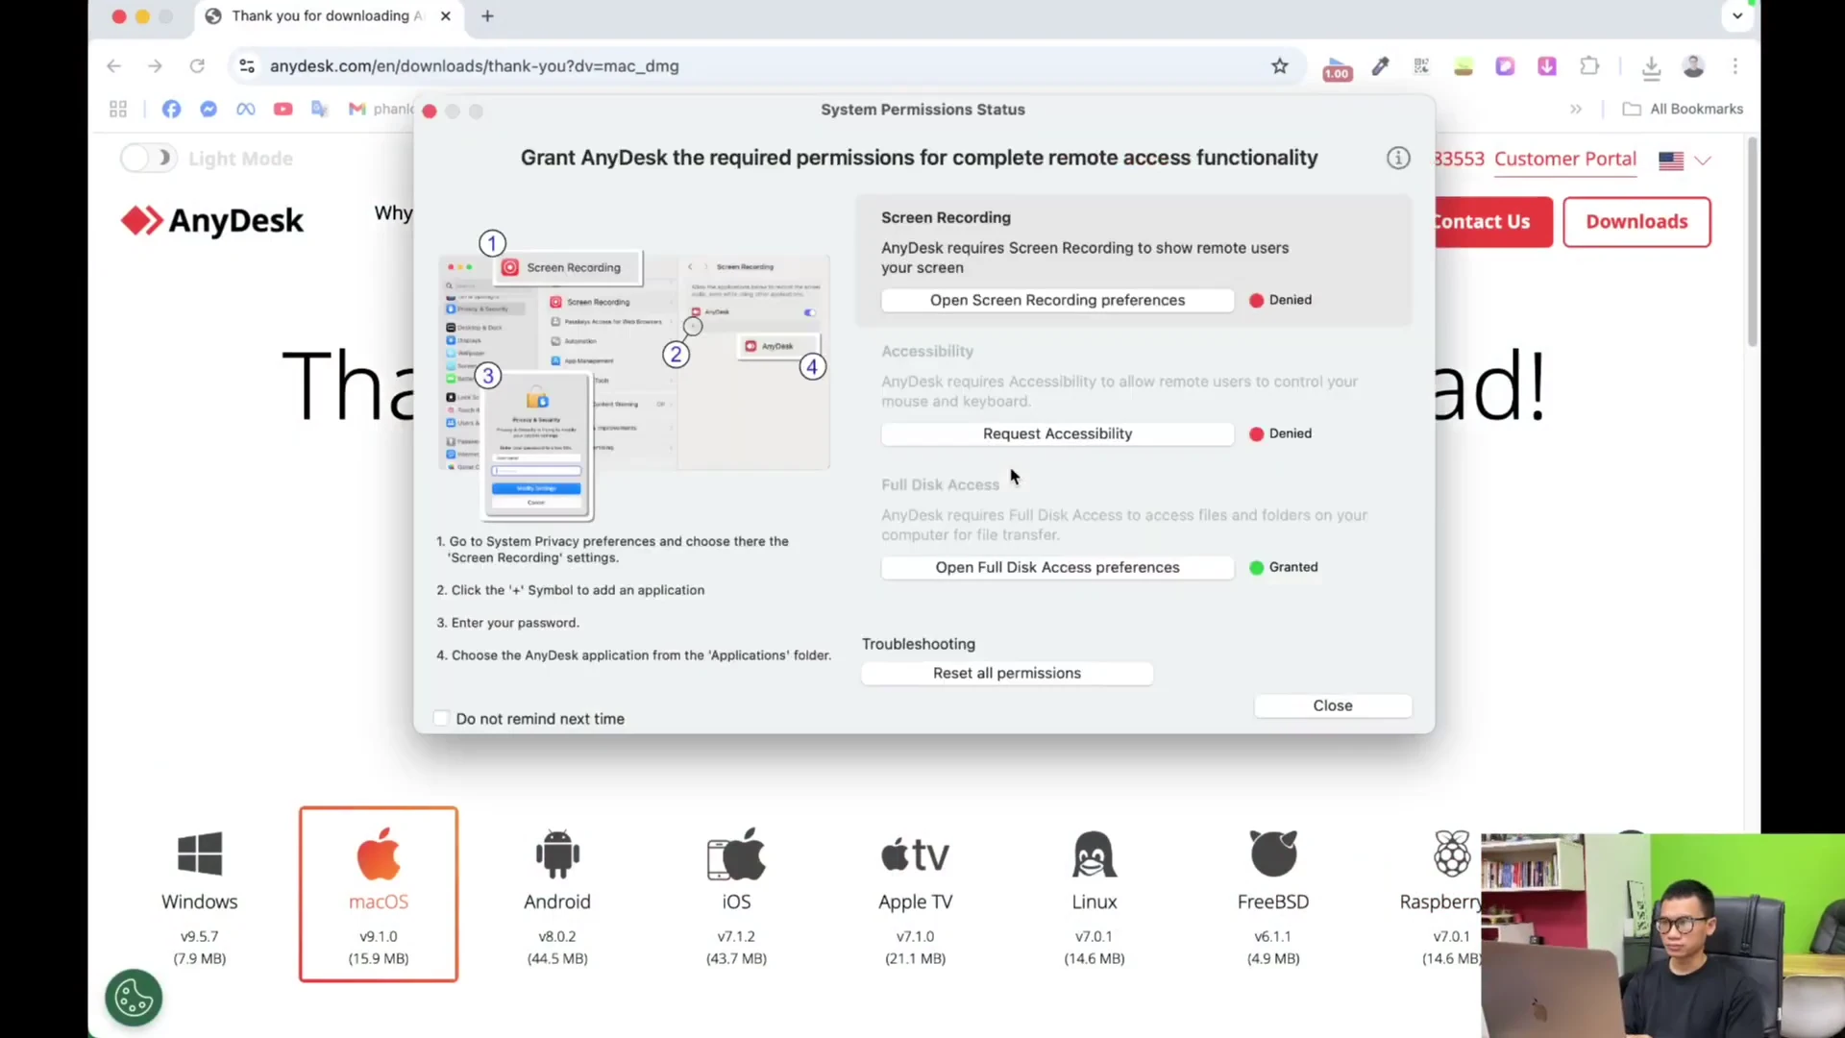This screenshot has width=1845, height=1038.
Task: Click the address bar URL
Action: coord(474,66)
